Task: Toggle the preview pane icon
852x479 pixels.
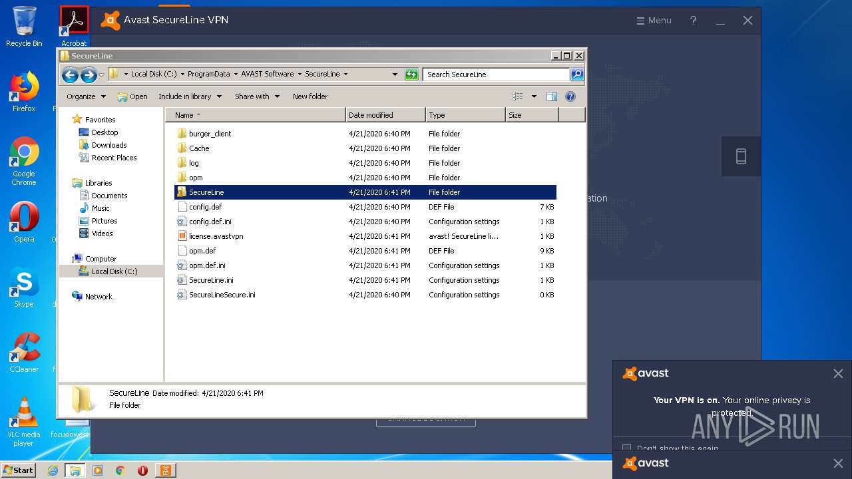Action: 551,96
